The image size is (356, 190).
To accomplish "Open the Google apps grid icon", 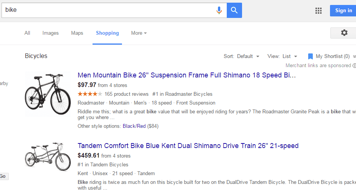I will click(319, 11).
